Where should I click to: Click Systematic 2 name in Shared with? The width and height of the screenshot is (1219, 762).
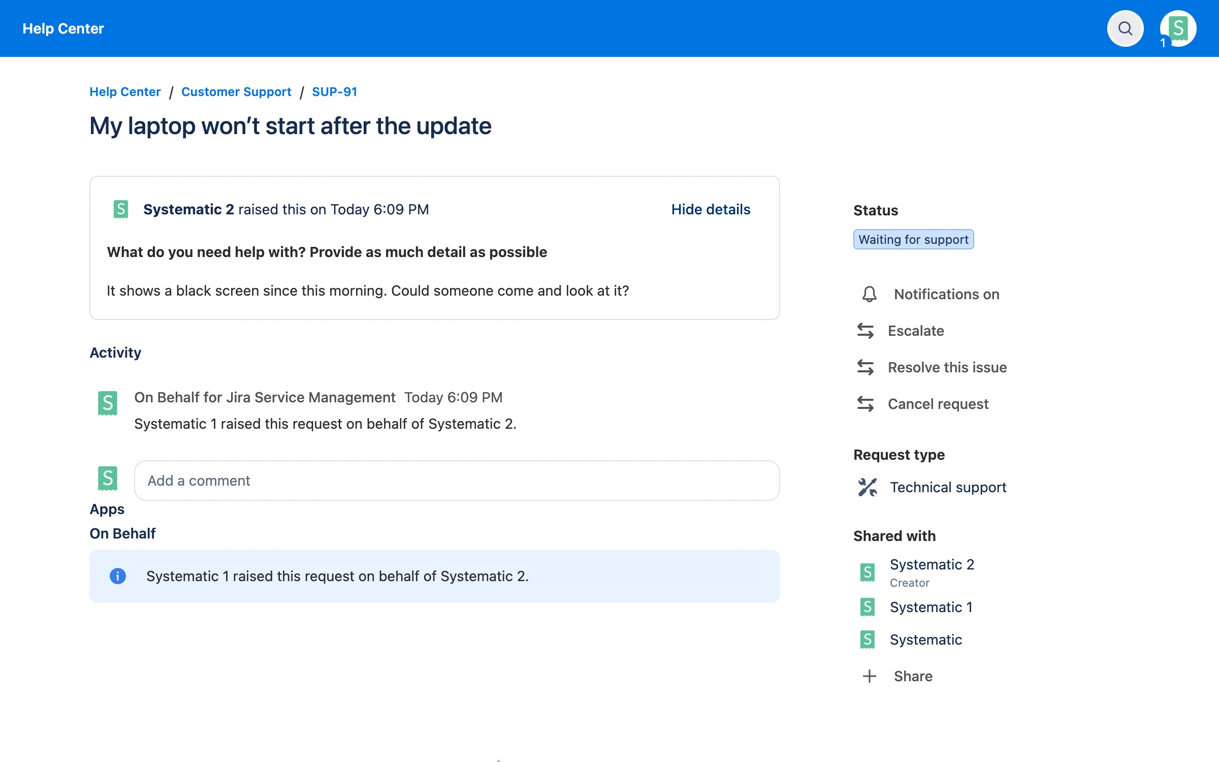932,564
